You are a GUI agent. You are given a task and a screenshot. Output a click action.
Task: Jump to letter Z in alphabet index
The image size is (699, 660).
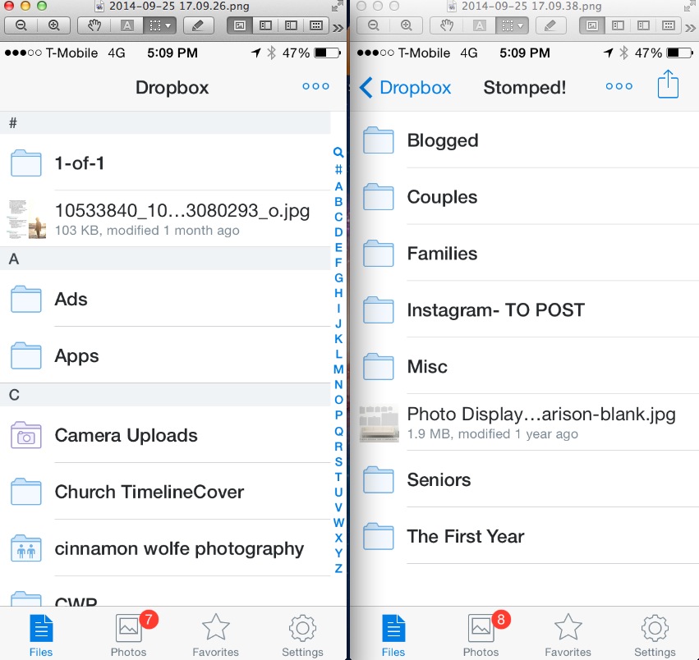pyautogui.click(x=338, y=568)
